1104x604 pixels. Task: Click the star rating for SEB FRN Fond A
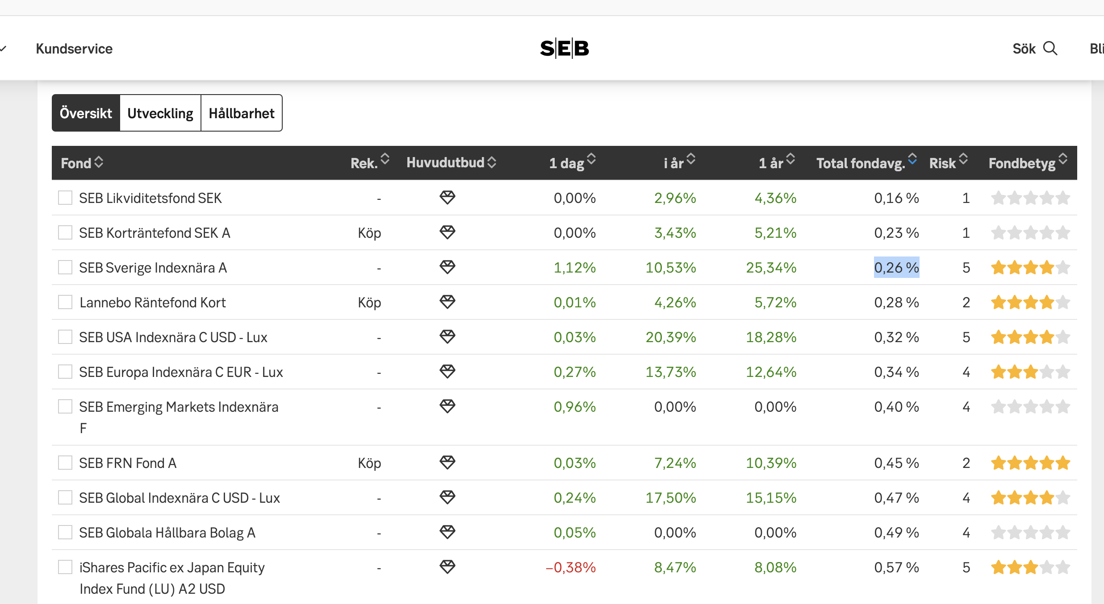coord(1030,463)
